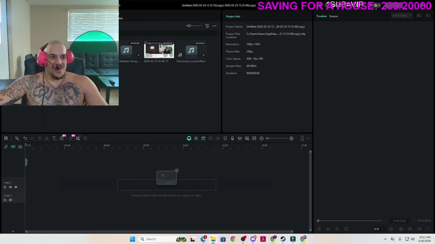The height and width of the screenshot is (244, 435).
Task: Click the Audio 1 track folder icon
Action: point(5,200)
